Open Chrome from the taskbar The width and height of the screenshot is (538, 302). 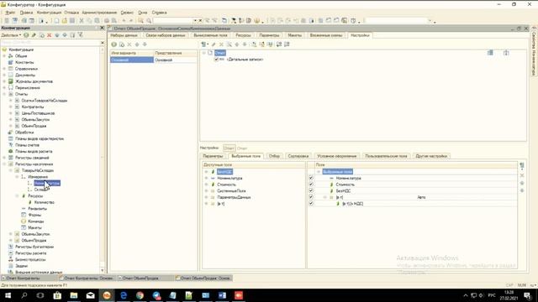coord(140,295)
